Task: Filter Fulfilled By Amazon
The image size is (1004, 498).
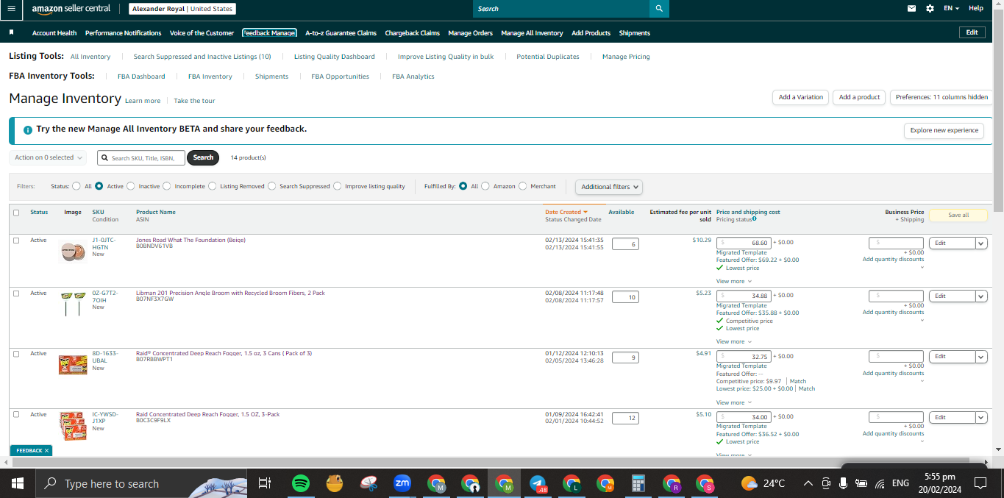Action: (485, 186)
